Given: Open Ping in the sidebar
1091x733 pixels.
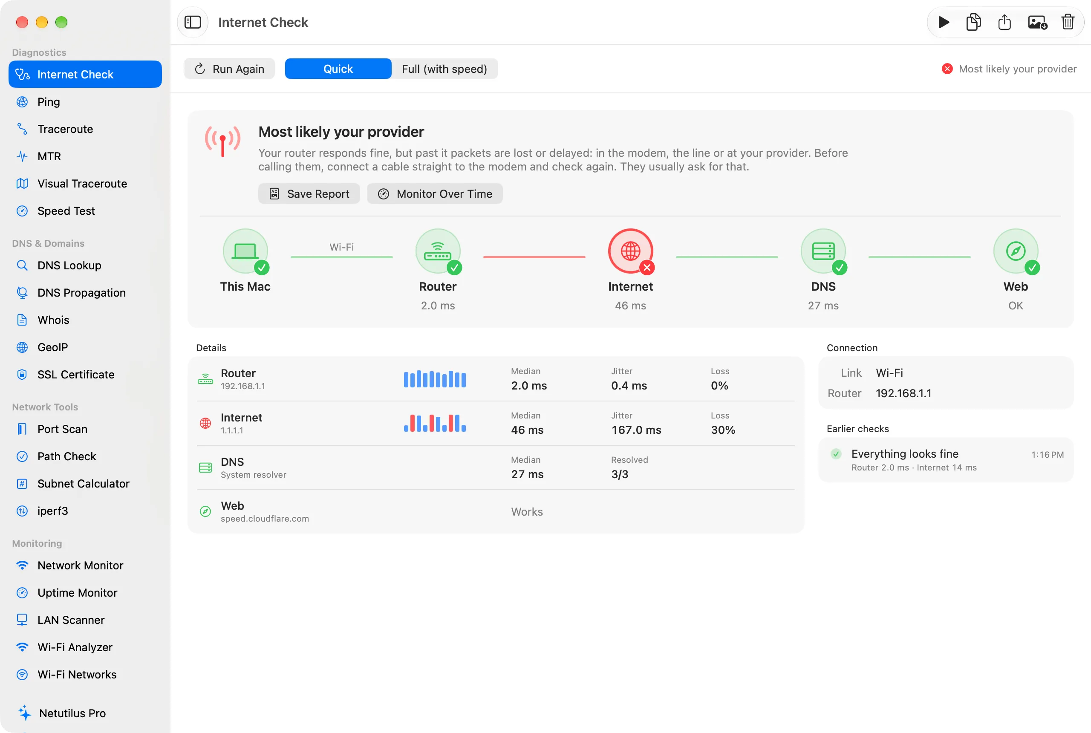Looking at the screenshot, I should tap(85, 101).
